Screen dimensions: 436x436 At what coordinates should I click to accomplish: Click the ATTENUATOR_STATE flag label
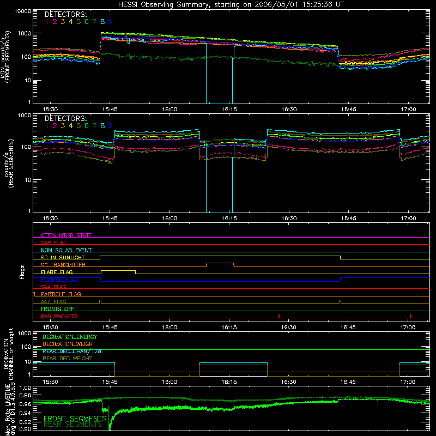pos(66,235)
